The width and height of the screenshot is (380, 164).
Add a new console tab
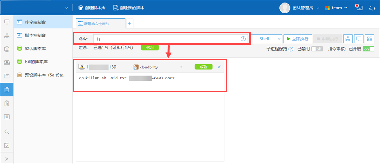coord(129,23)
